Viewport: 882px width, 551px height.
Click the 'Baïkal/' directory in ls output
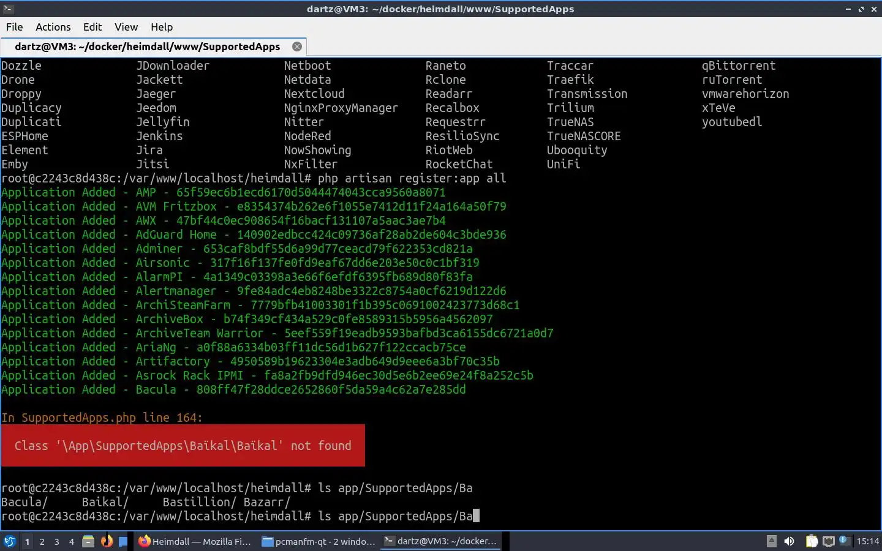pos(105,502)
